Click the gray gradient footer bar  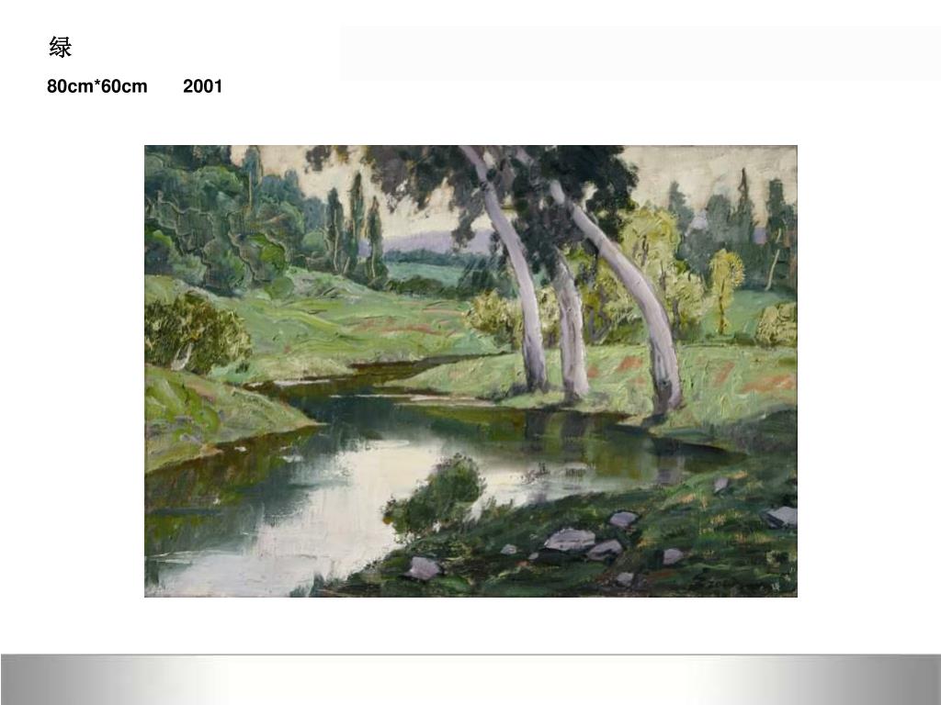[x=470, y=680]
